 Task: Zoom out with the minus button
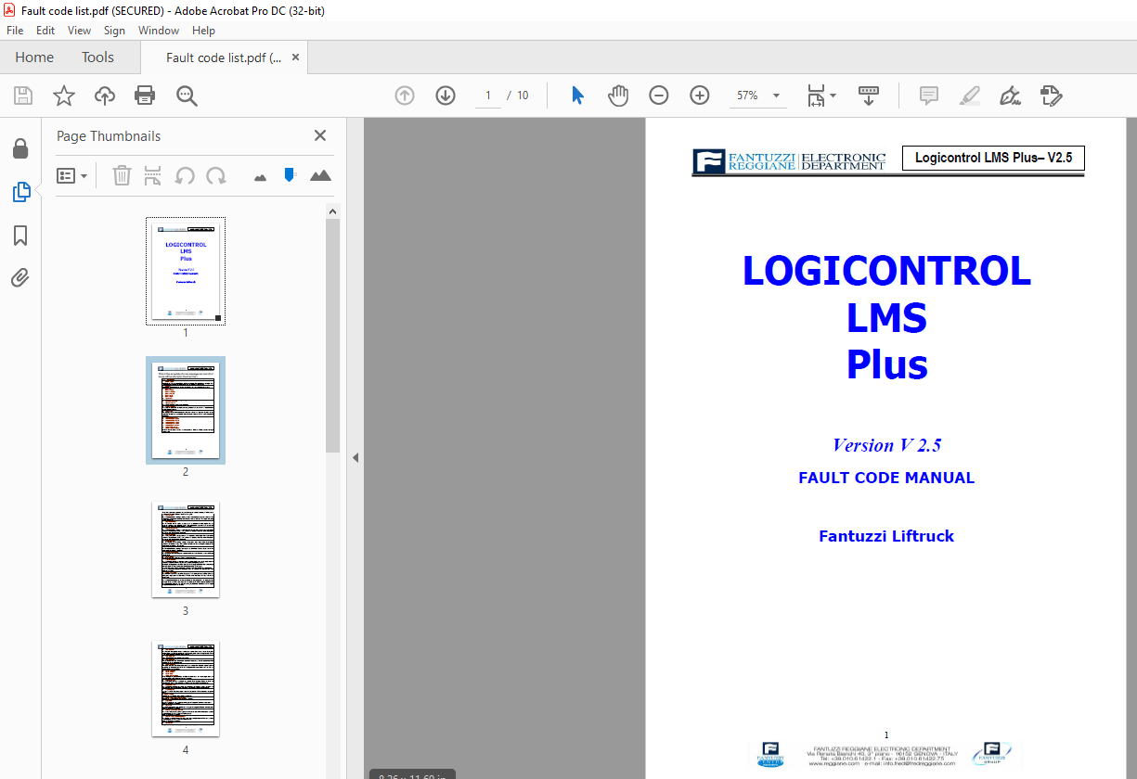pos(659,96)
